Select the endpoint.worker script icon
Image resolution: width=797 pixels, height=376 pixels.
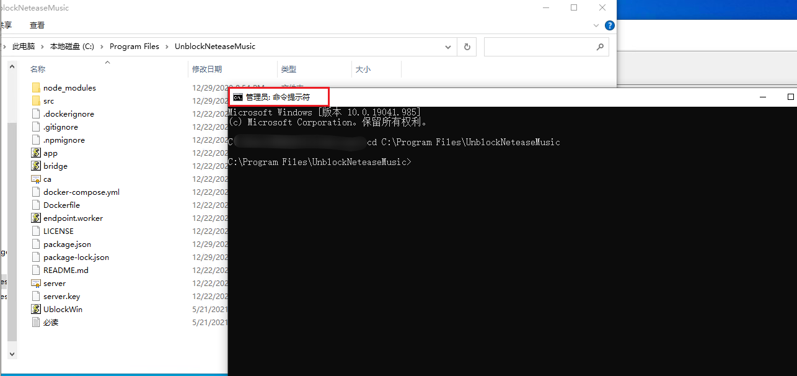(x=36, y=218)
